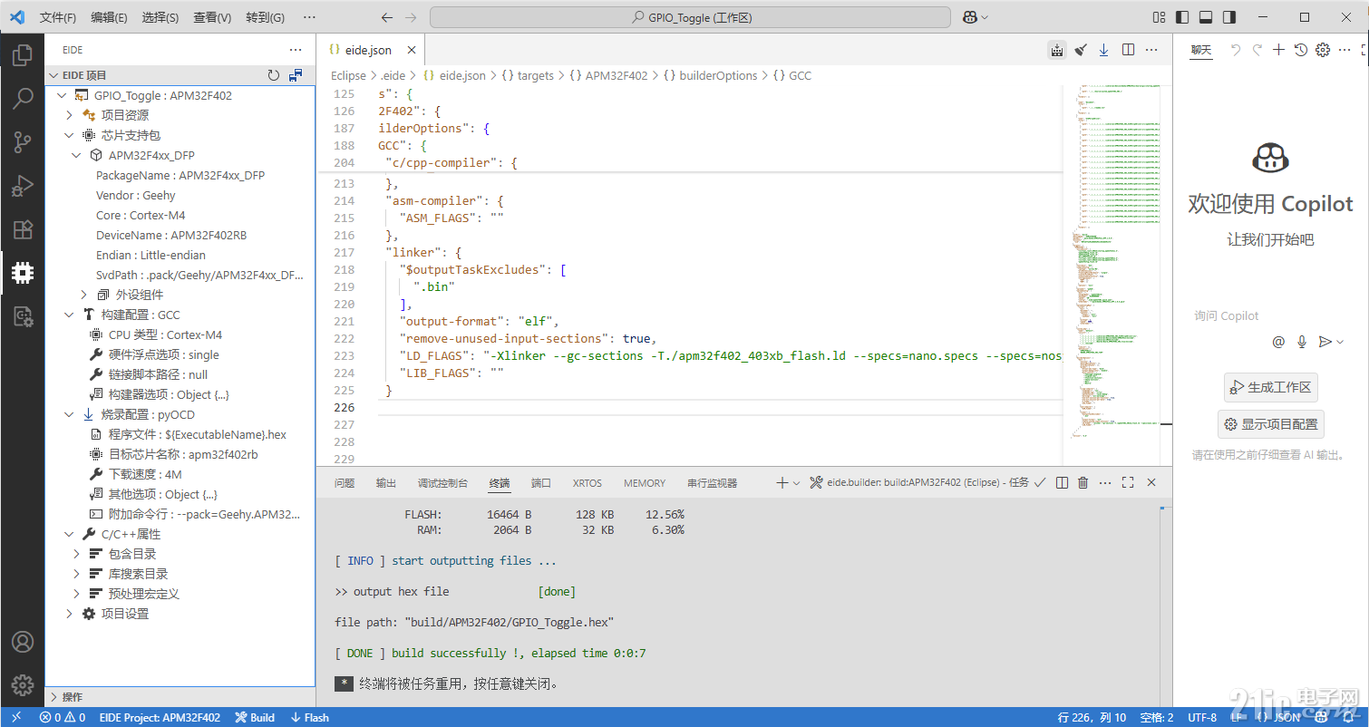Refresh the EIDE project list
The height and width of the screenshot is (727, 1369).
tap(274, 75)
